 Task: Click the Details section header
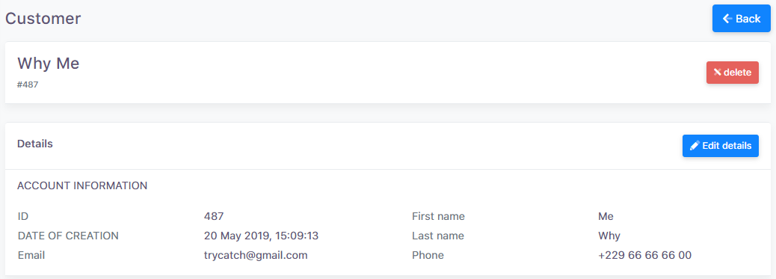tap(35, 144)
